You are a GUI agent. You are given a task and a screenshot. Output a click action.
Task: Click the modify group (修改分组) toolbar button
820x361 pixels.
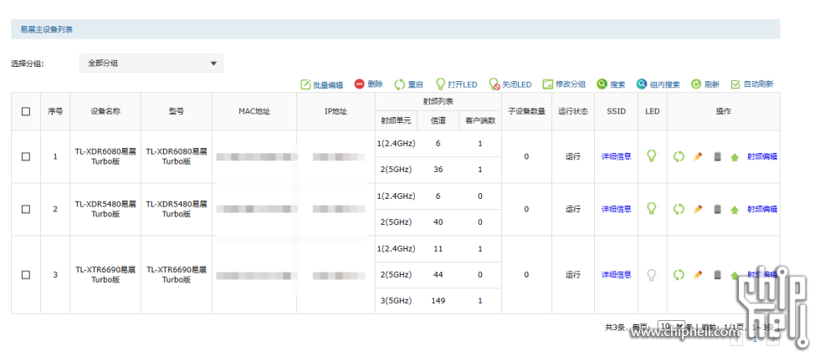pos(564,84)
